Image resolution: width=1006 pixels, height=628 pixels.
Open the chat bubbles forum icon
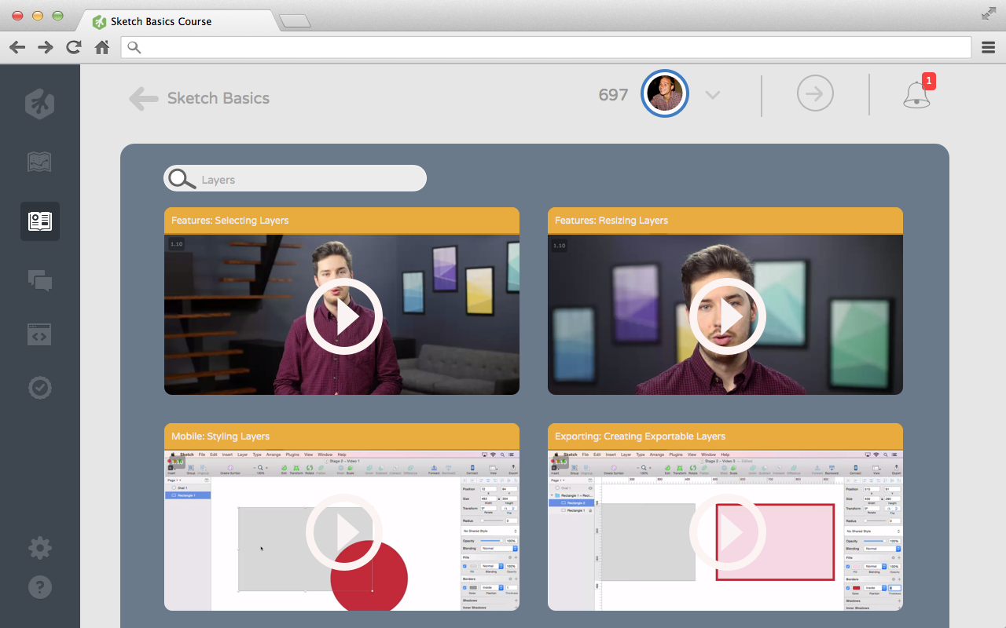(x=40, y=280)
